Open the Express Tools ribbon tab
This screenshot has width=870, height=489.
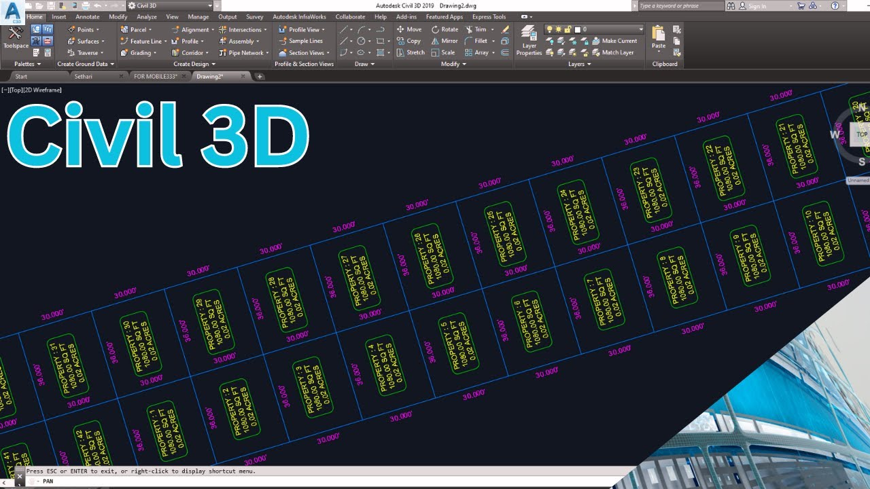coord(489,17)
